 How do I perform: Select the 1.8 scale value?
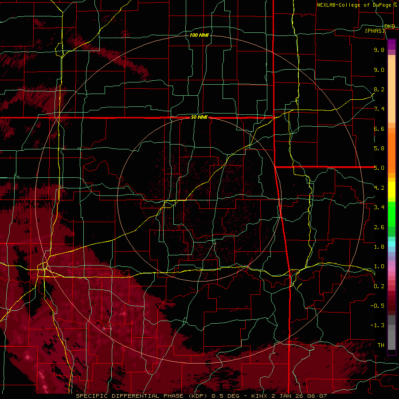point(379,247)
